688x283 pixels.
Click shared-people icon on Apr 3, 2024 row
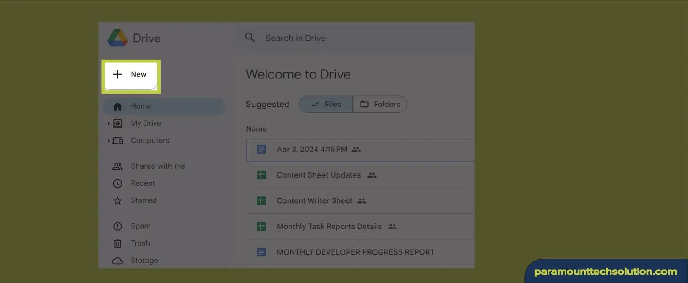[356, 150]
